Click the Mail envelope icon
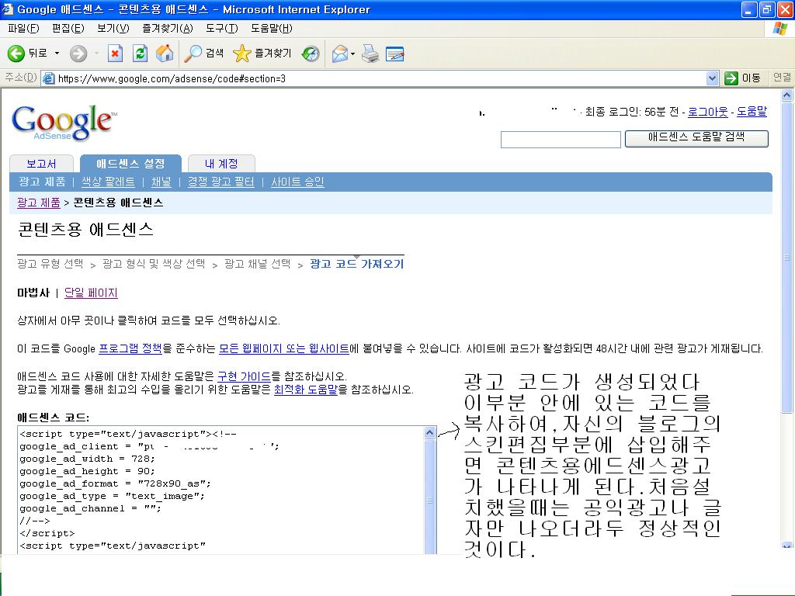The width and height of the screenshot is (795, 596). tap(340, 54)
